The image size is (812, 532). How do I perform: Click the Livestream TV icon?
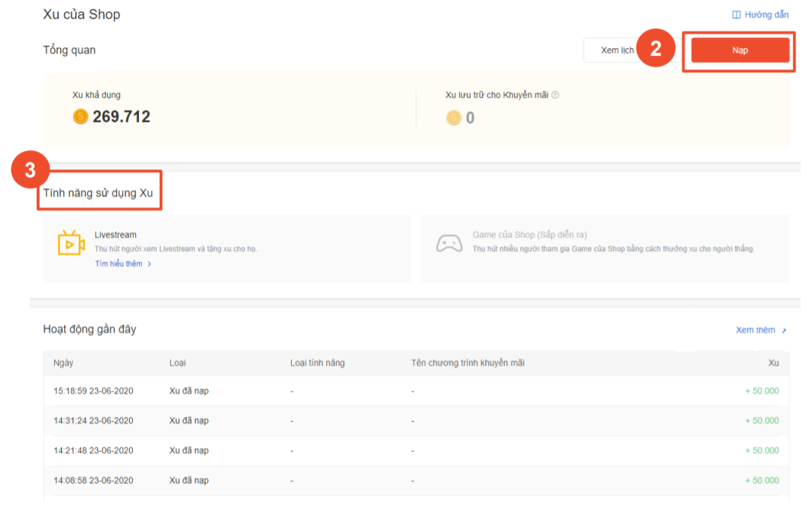(70, 243)
